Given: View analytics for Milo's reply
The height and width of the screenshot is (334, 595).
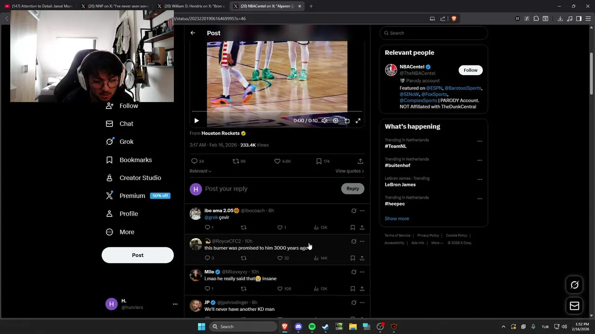Looking at the screenshot, I should (x=321, y=289).
